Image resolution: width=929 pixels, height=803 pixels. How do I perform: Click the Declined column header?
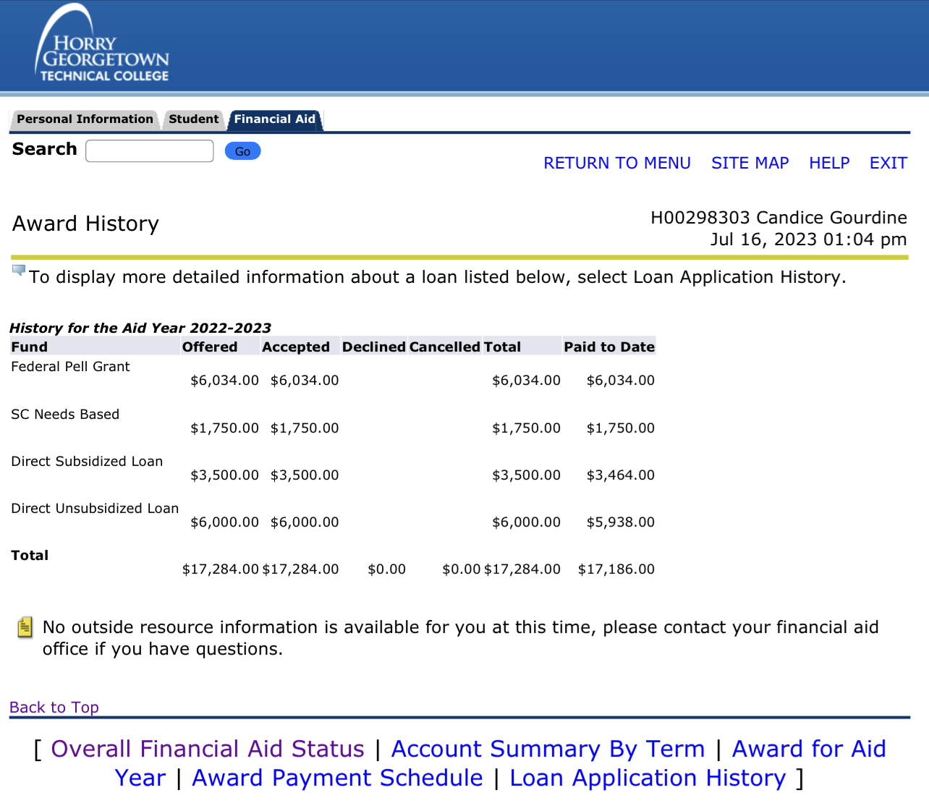374,347
